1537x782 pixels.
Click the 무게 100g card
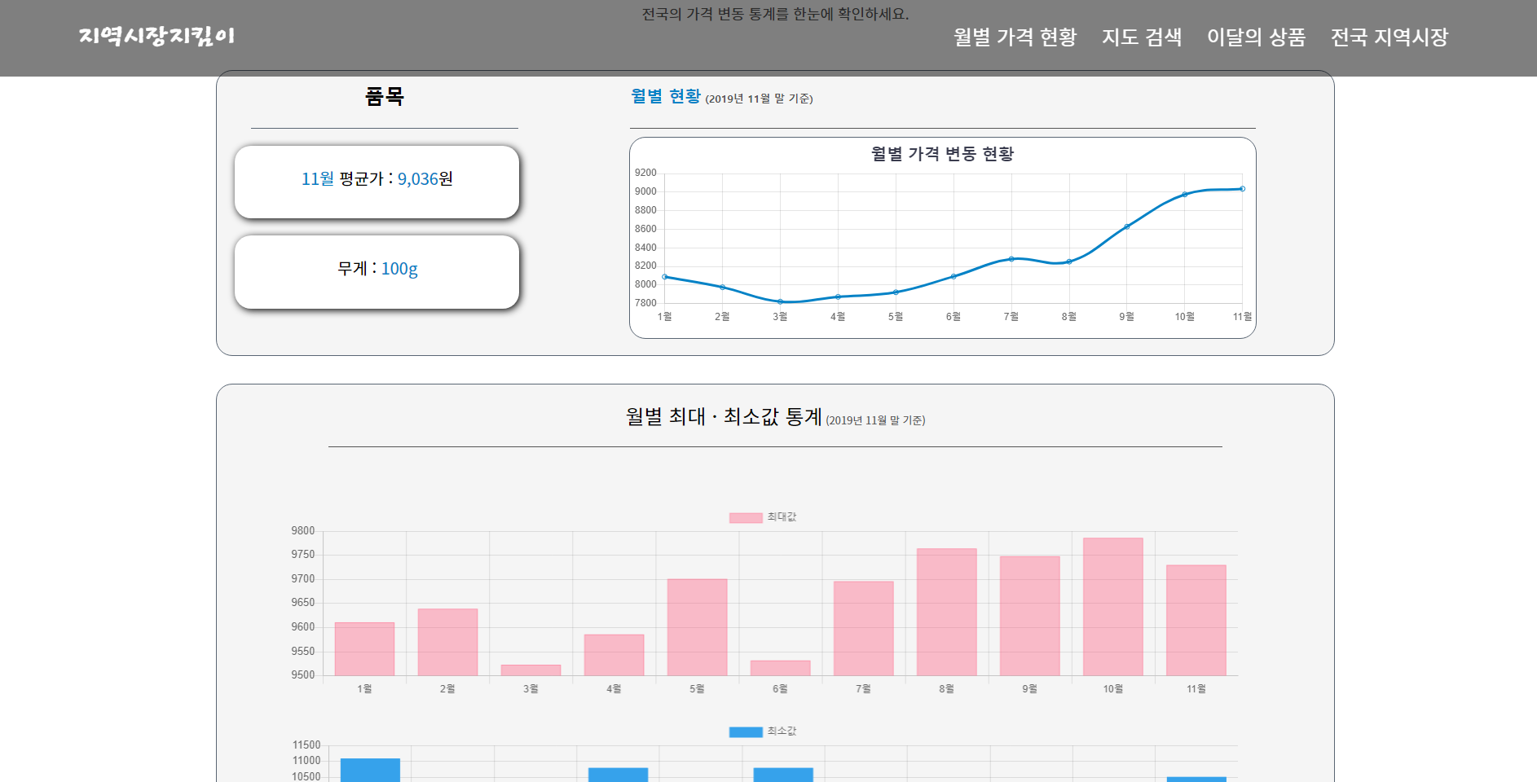pyautogui.click(x=377, y=272)
